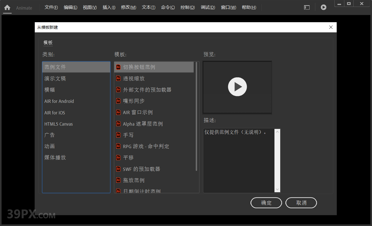The width and height of the screenshot is (372, 226).
Task: Select the AIR for iOS category
Action: 76,113
